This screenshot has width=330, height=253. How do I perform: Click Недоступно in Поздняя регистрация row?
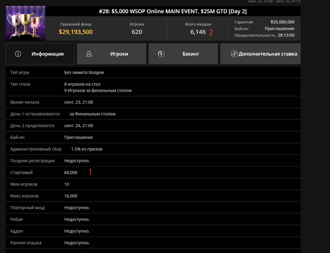[x=77, y=161]
